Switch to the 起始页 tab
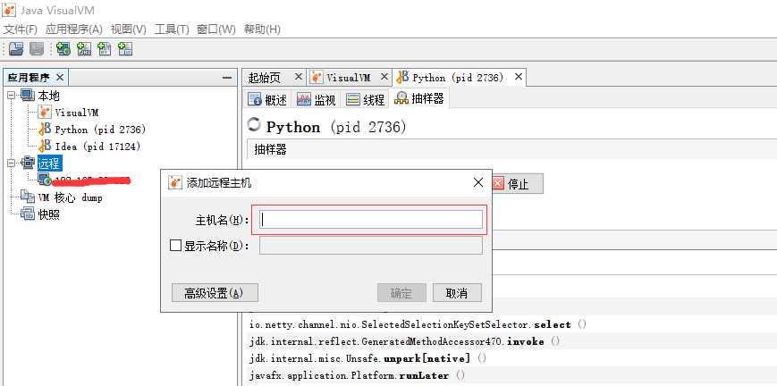Viewport: 777px width, 386px height. click(x=265, y=78)
